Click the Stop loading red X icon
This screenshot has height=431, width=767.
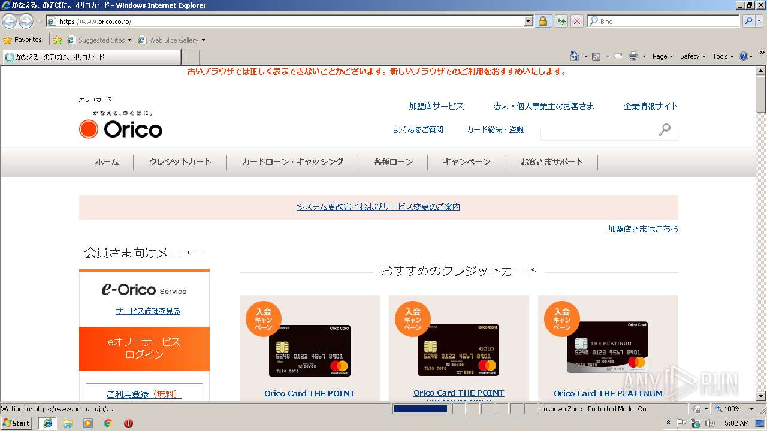[576, 21]
